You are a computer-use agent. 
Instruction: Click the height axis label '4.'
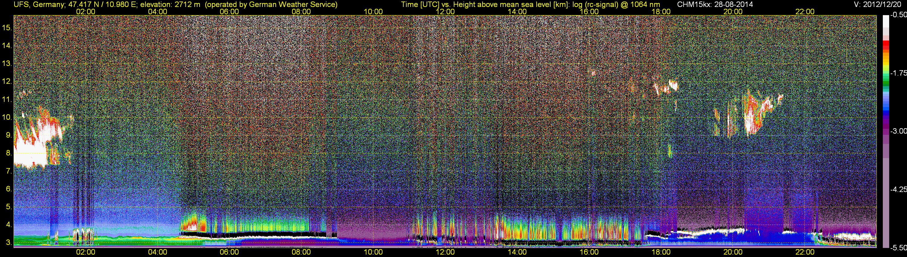[x=9, y=225]
